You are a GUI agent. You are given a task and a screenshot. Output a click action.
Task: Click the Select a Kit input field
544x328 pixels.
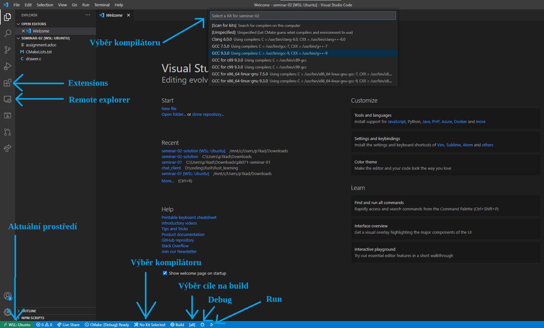(x=303, y=16)
